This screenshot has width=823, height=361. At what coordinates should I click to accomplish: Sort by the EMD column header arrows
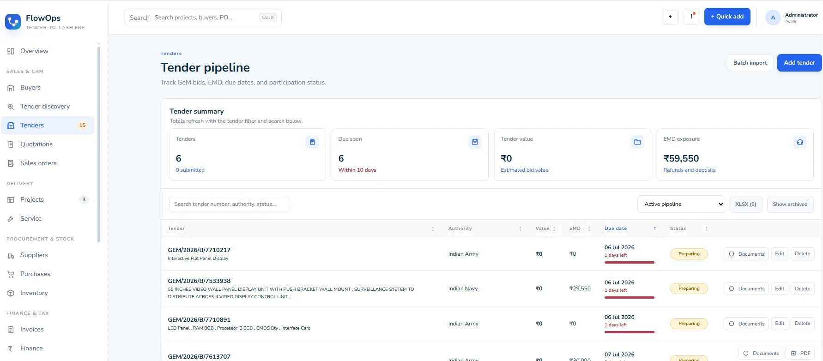[x=589, y=229]
